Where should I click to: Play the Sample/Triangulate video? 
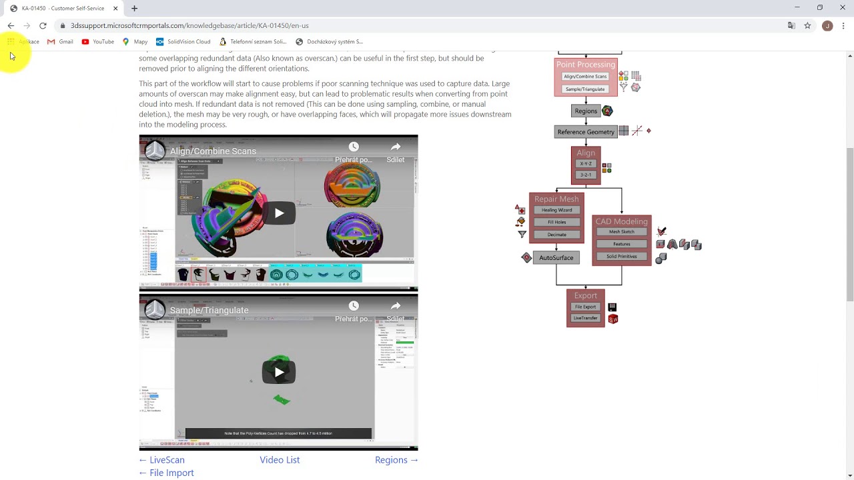(278, 371)
